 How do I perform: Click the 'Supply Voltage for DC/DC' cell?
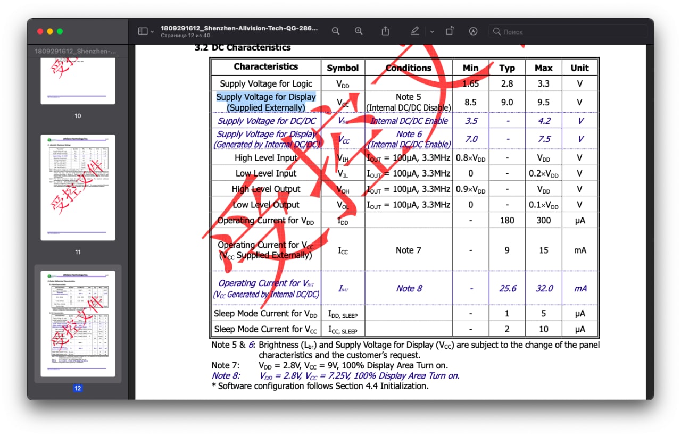point(267,121)
